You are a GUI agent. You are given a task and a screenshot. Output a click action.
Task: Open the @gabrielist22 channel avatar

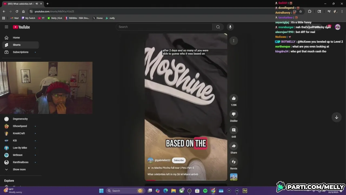tap(150, 160)
